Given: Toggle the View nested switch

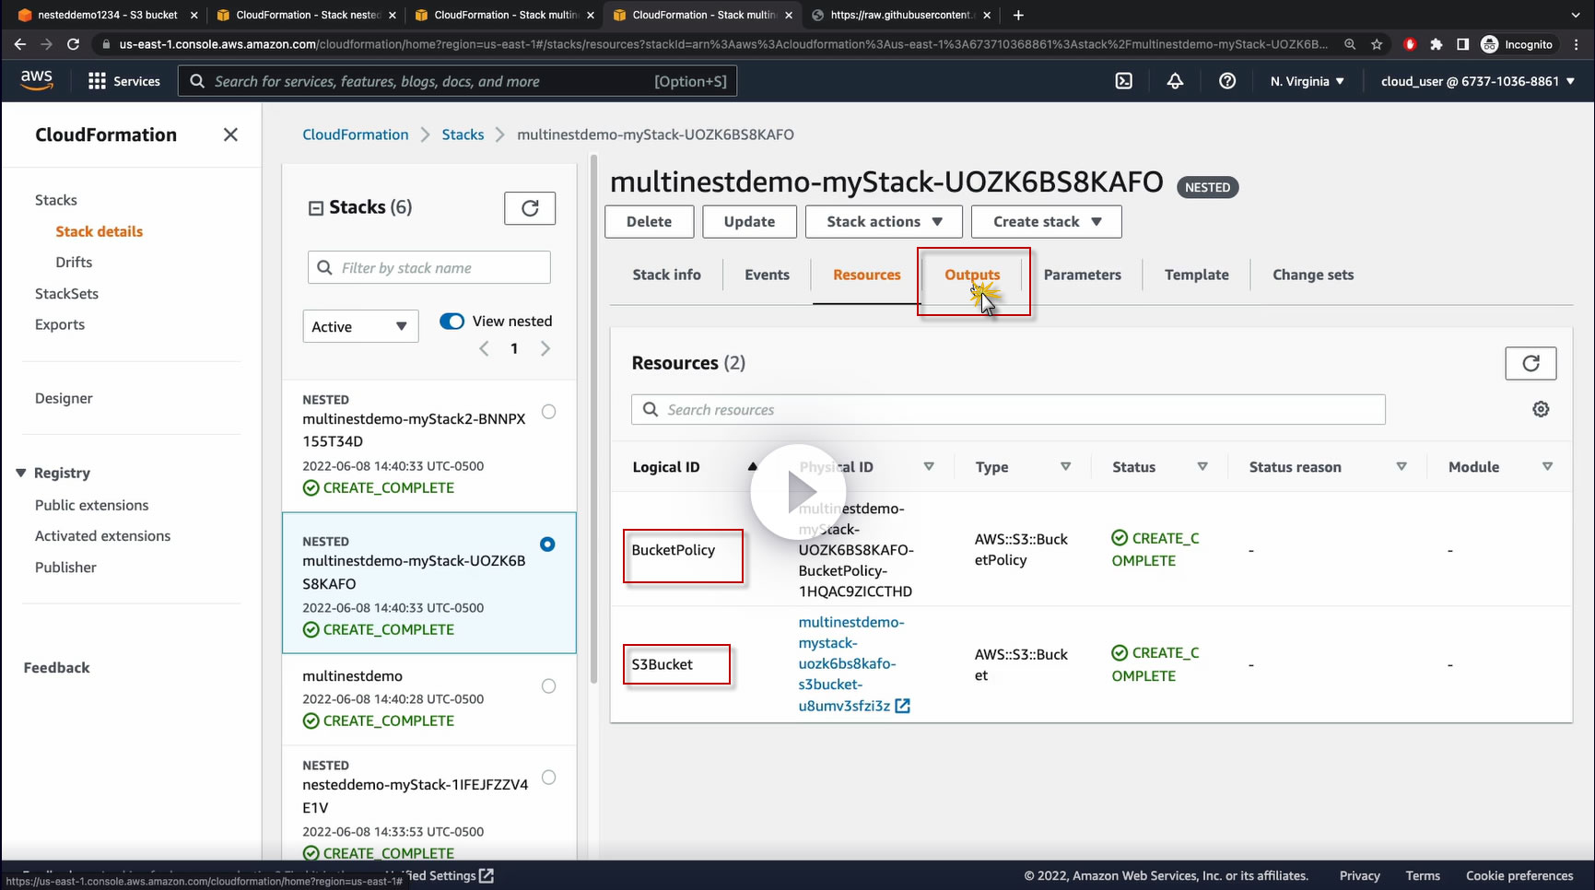Looking at the screenshot, I should point(452,322).
